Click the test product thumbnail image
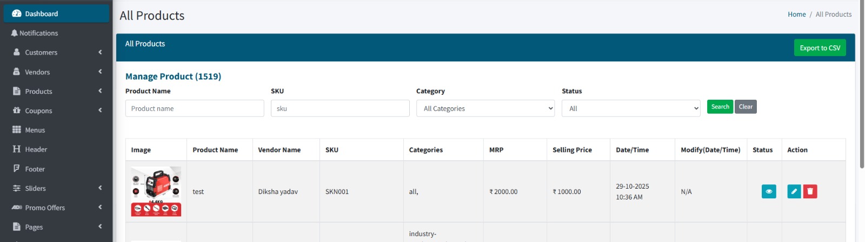The image size is (865, 242). (156, 191)
